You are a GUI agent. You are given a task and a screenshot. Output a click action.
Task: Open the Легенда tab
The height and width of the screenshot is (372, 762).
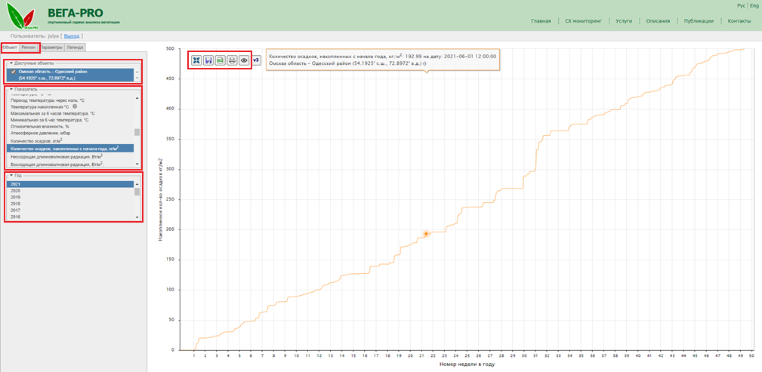(75, 47)
